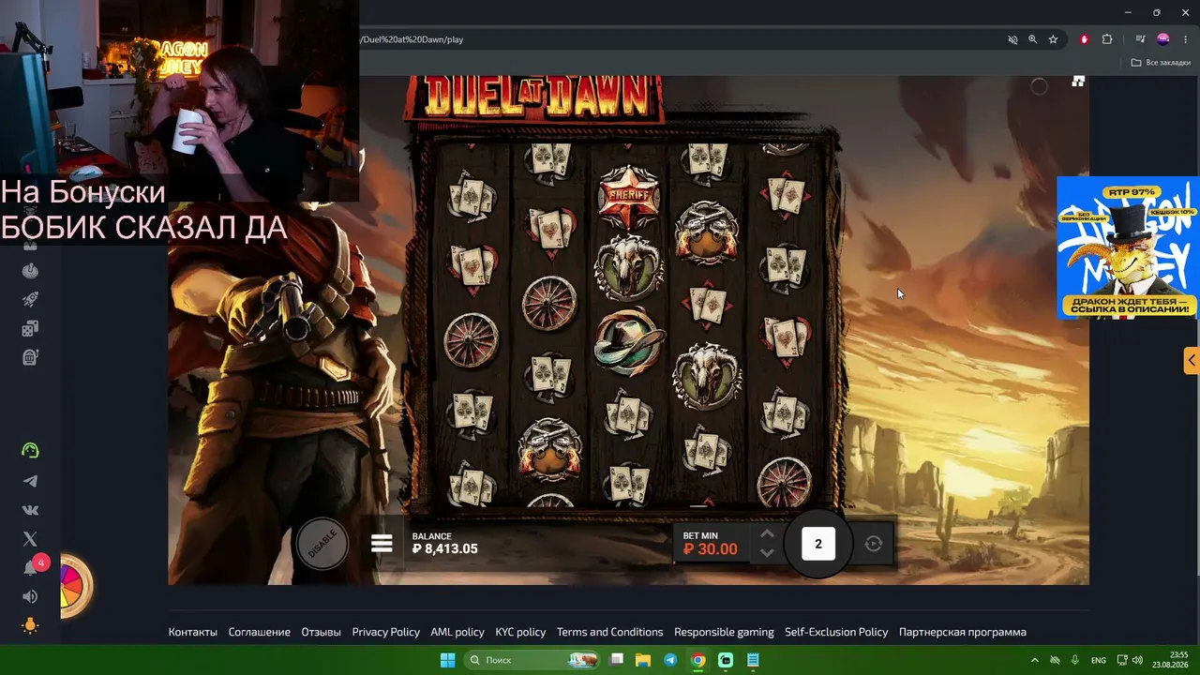The width and height of the screenshot is (1200, 675).
Task: Click the spin button showing 2
Action: tap(818, 544)
